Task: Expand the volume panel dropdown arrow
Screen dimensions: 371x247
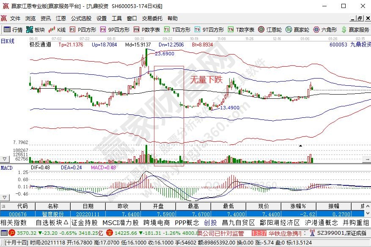Action: pyautogui.click(x=5, y=159)
